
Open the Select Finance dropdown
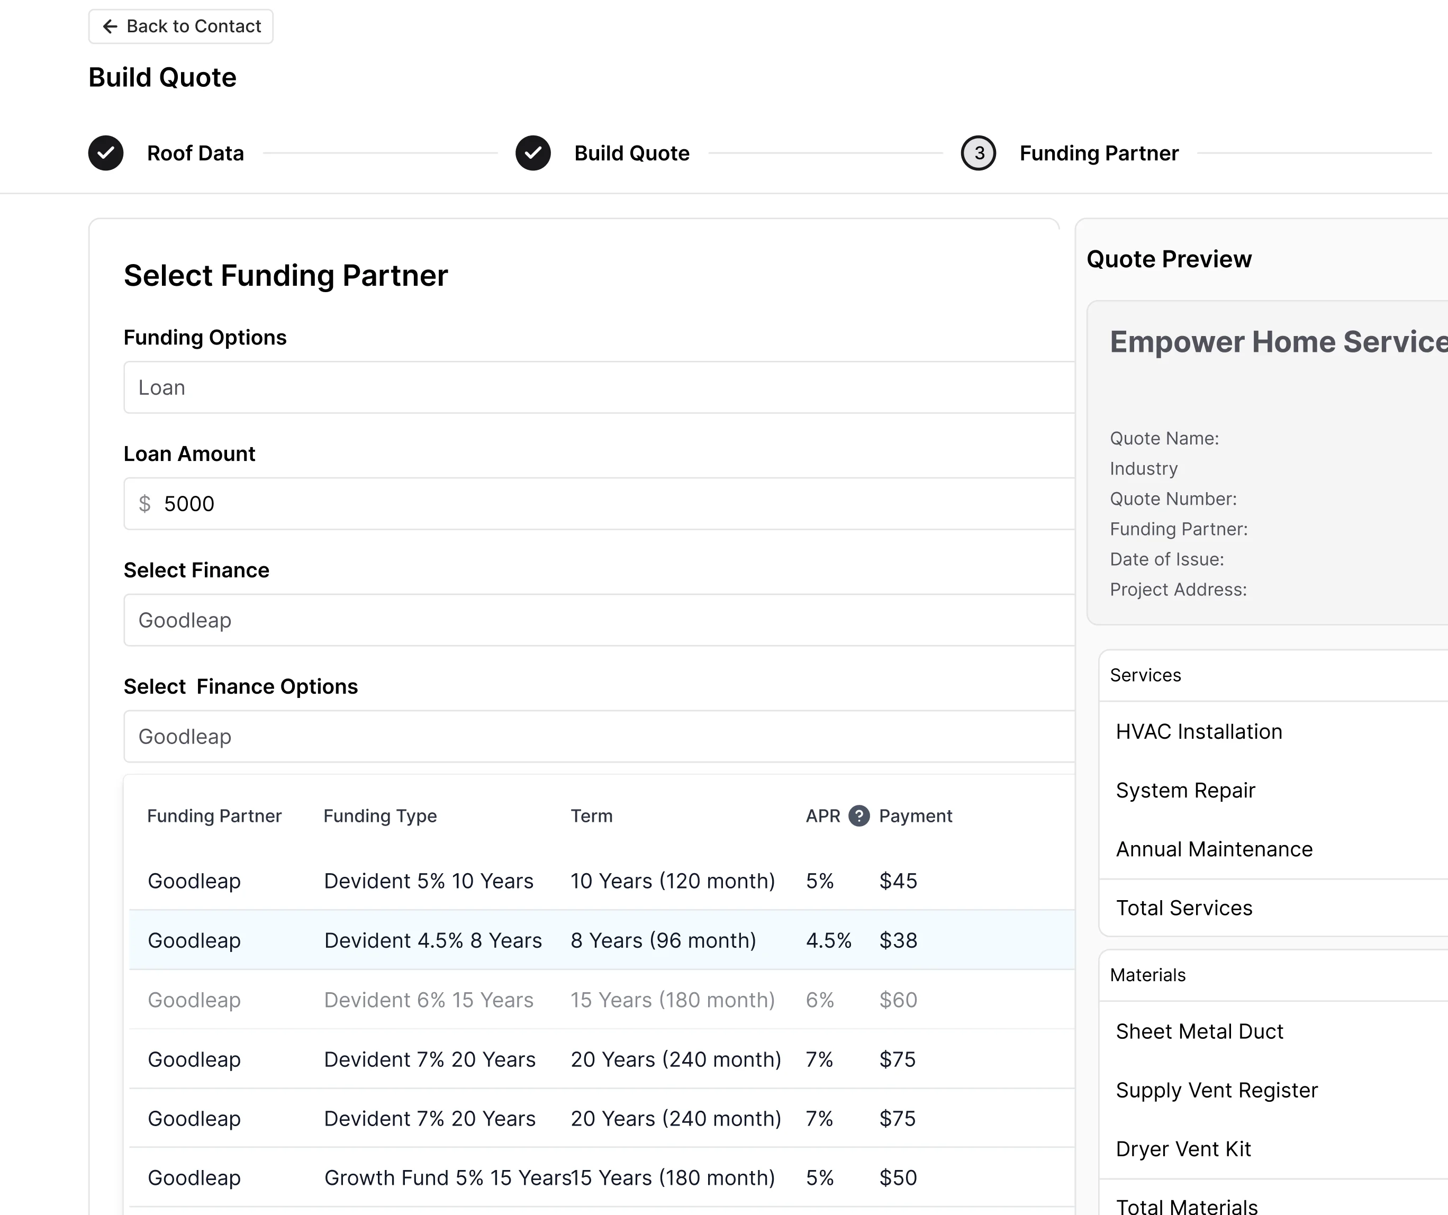pyautogui.click(x=599, y=620)
